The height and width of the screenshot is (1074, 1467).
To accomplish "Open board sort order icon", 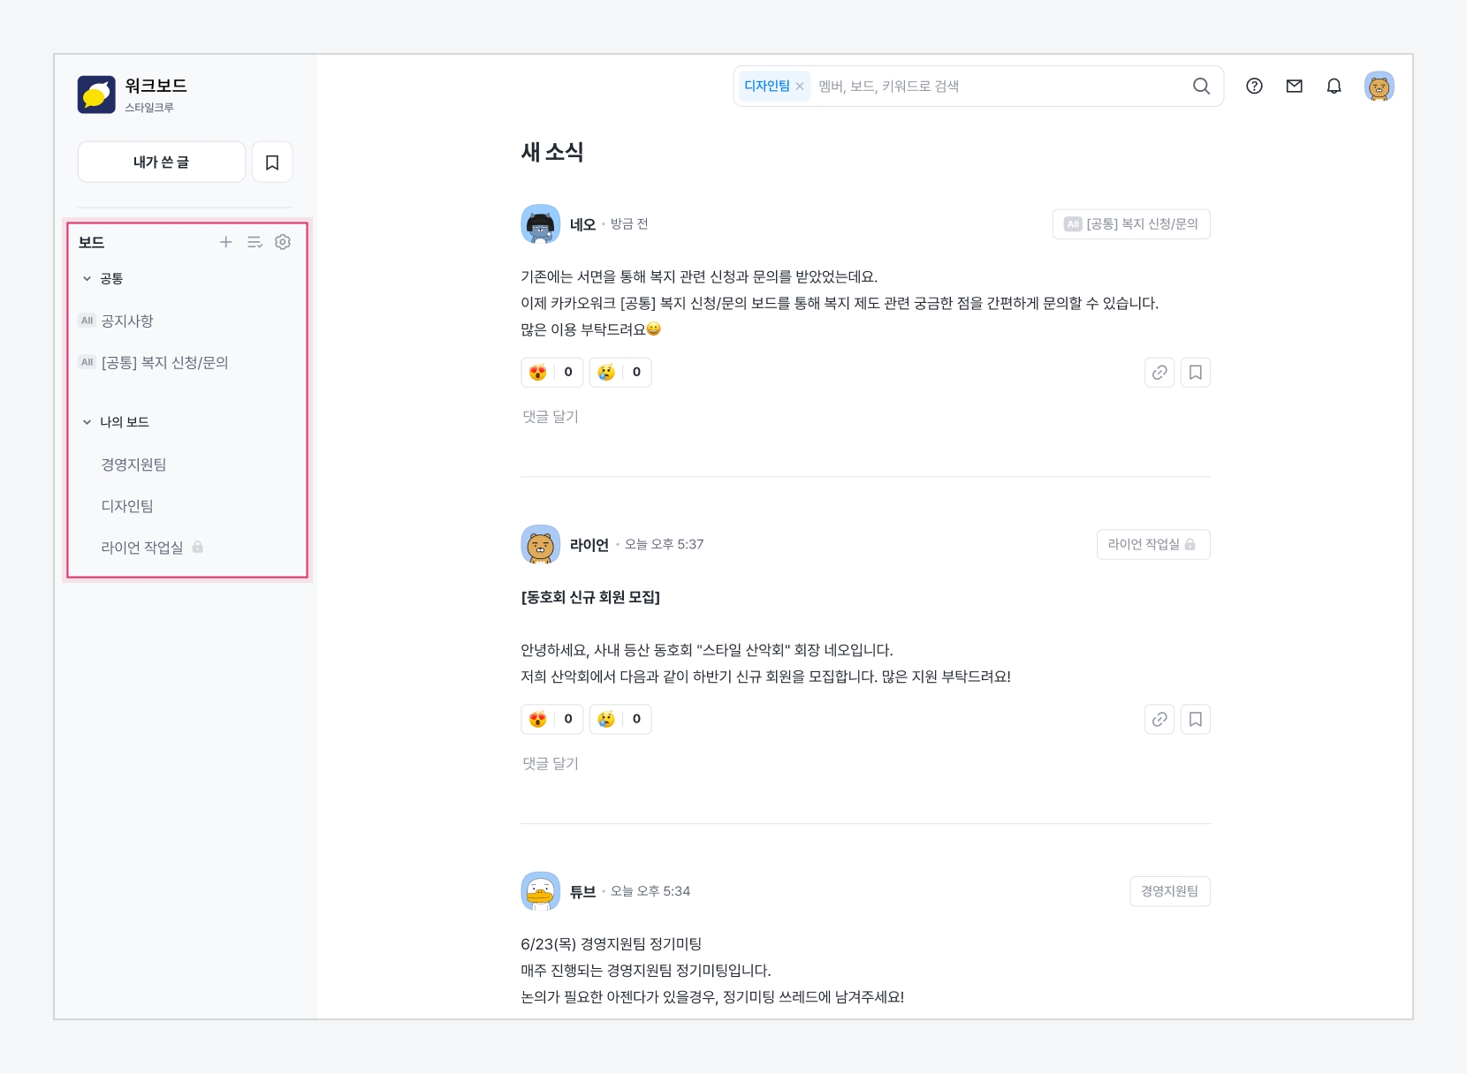I will [x=255, y=242].
